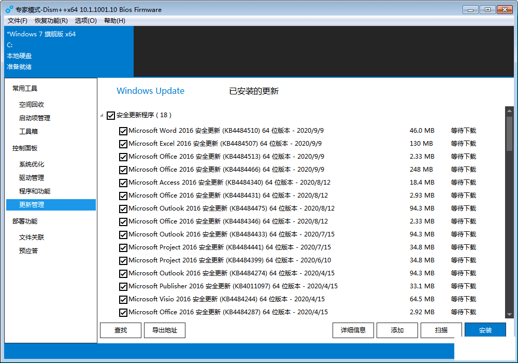Image resolution: width=518 pixels, height=363 pixels.
Task: Open 预应答 in the sidebar
Action: [28, 251]
